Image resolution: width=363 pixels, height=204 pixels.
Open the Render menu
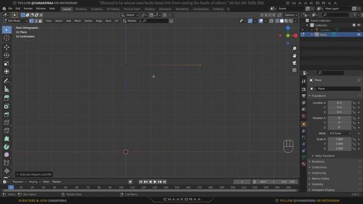click(28, 9)
